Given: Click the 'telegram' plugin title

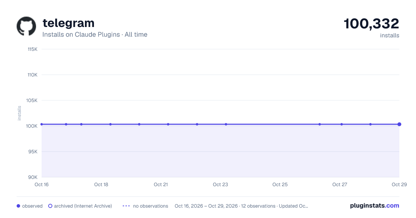Looking at the screenshot, I should [x=68, y=23].
